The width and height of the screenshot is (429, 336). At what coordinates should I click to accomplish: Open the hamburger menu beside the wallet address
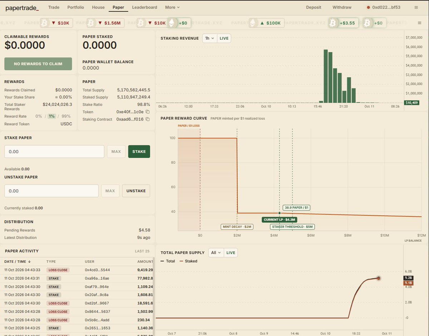pyautogui.click(x=416, y=7)
